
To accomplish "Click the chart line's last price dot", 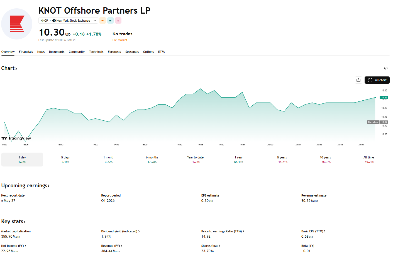I will pyautogui.click(x=375, y=97).
